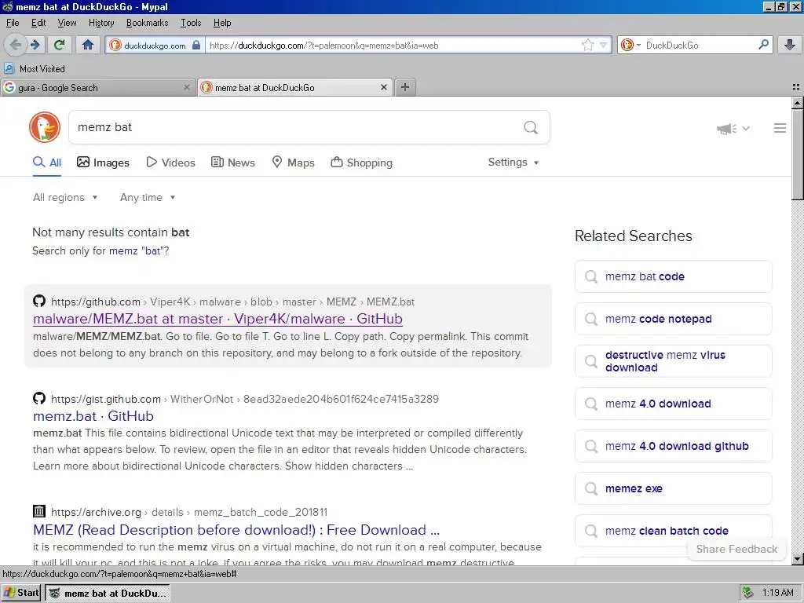Expand the chevron beside the megaphone
804x603 pixels.
[x=746, y=128]
